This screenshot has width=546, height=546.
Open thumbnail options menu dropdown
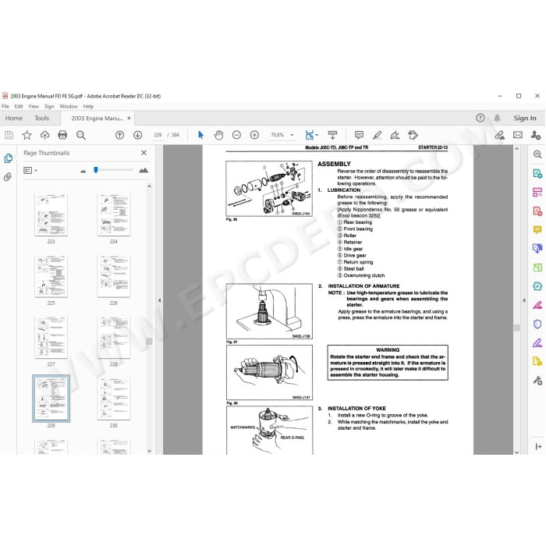pyautogui.click(x=30, y=170)
